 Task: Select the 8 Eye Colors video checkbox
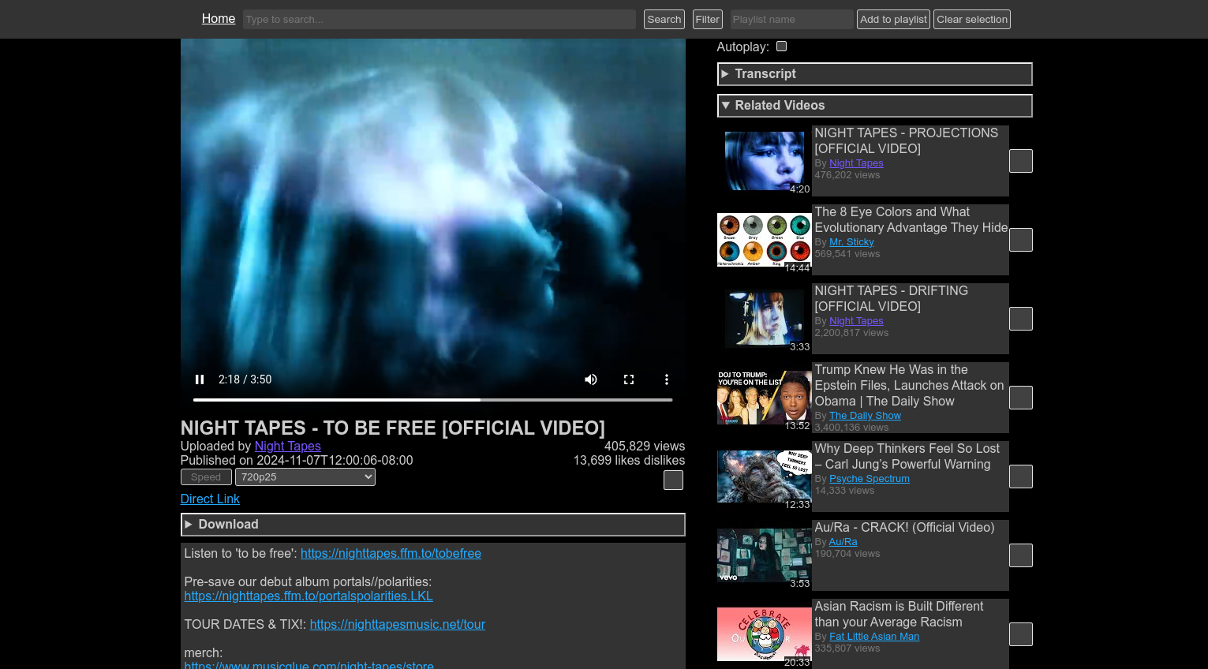pyautogui.click(x=1021, y=240)
